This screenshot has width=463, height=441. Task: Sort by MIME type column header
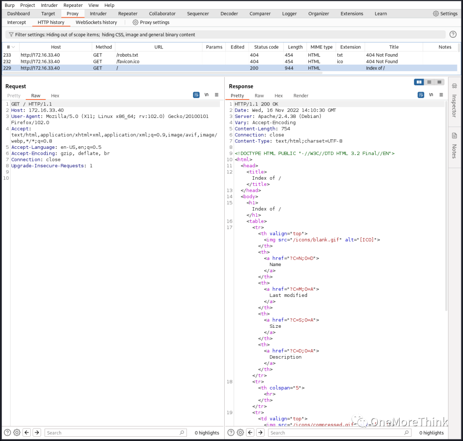tap(321, 47)
